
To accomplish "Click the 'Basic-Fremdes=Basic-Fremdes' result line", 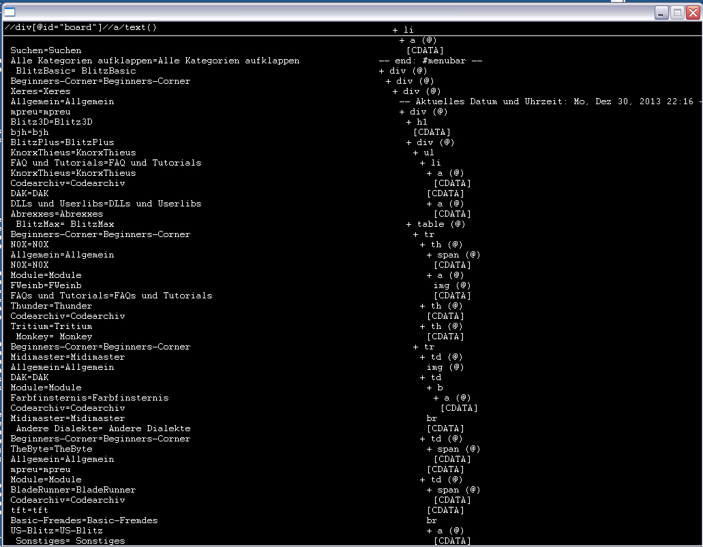I will (x=84, y=520).
